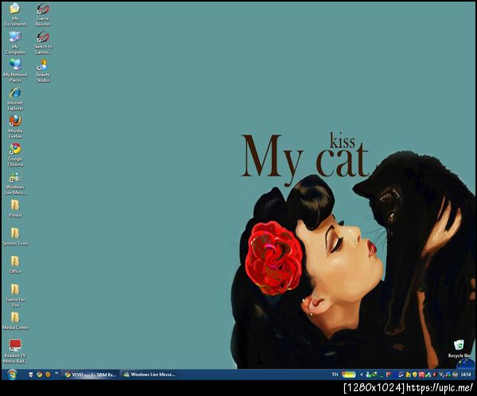Viewport: 477px width, 396px height.
Task: Launch the Google Chrome desktop shortcut
Action: point(15,155)
